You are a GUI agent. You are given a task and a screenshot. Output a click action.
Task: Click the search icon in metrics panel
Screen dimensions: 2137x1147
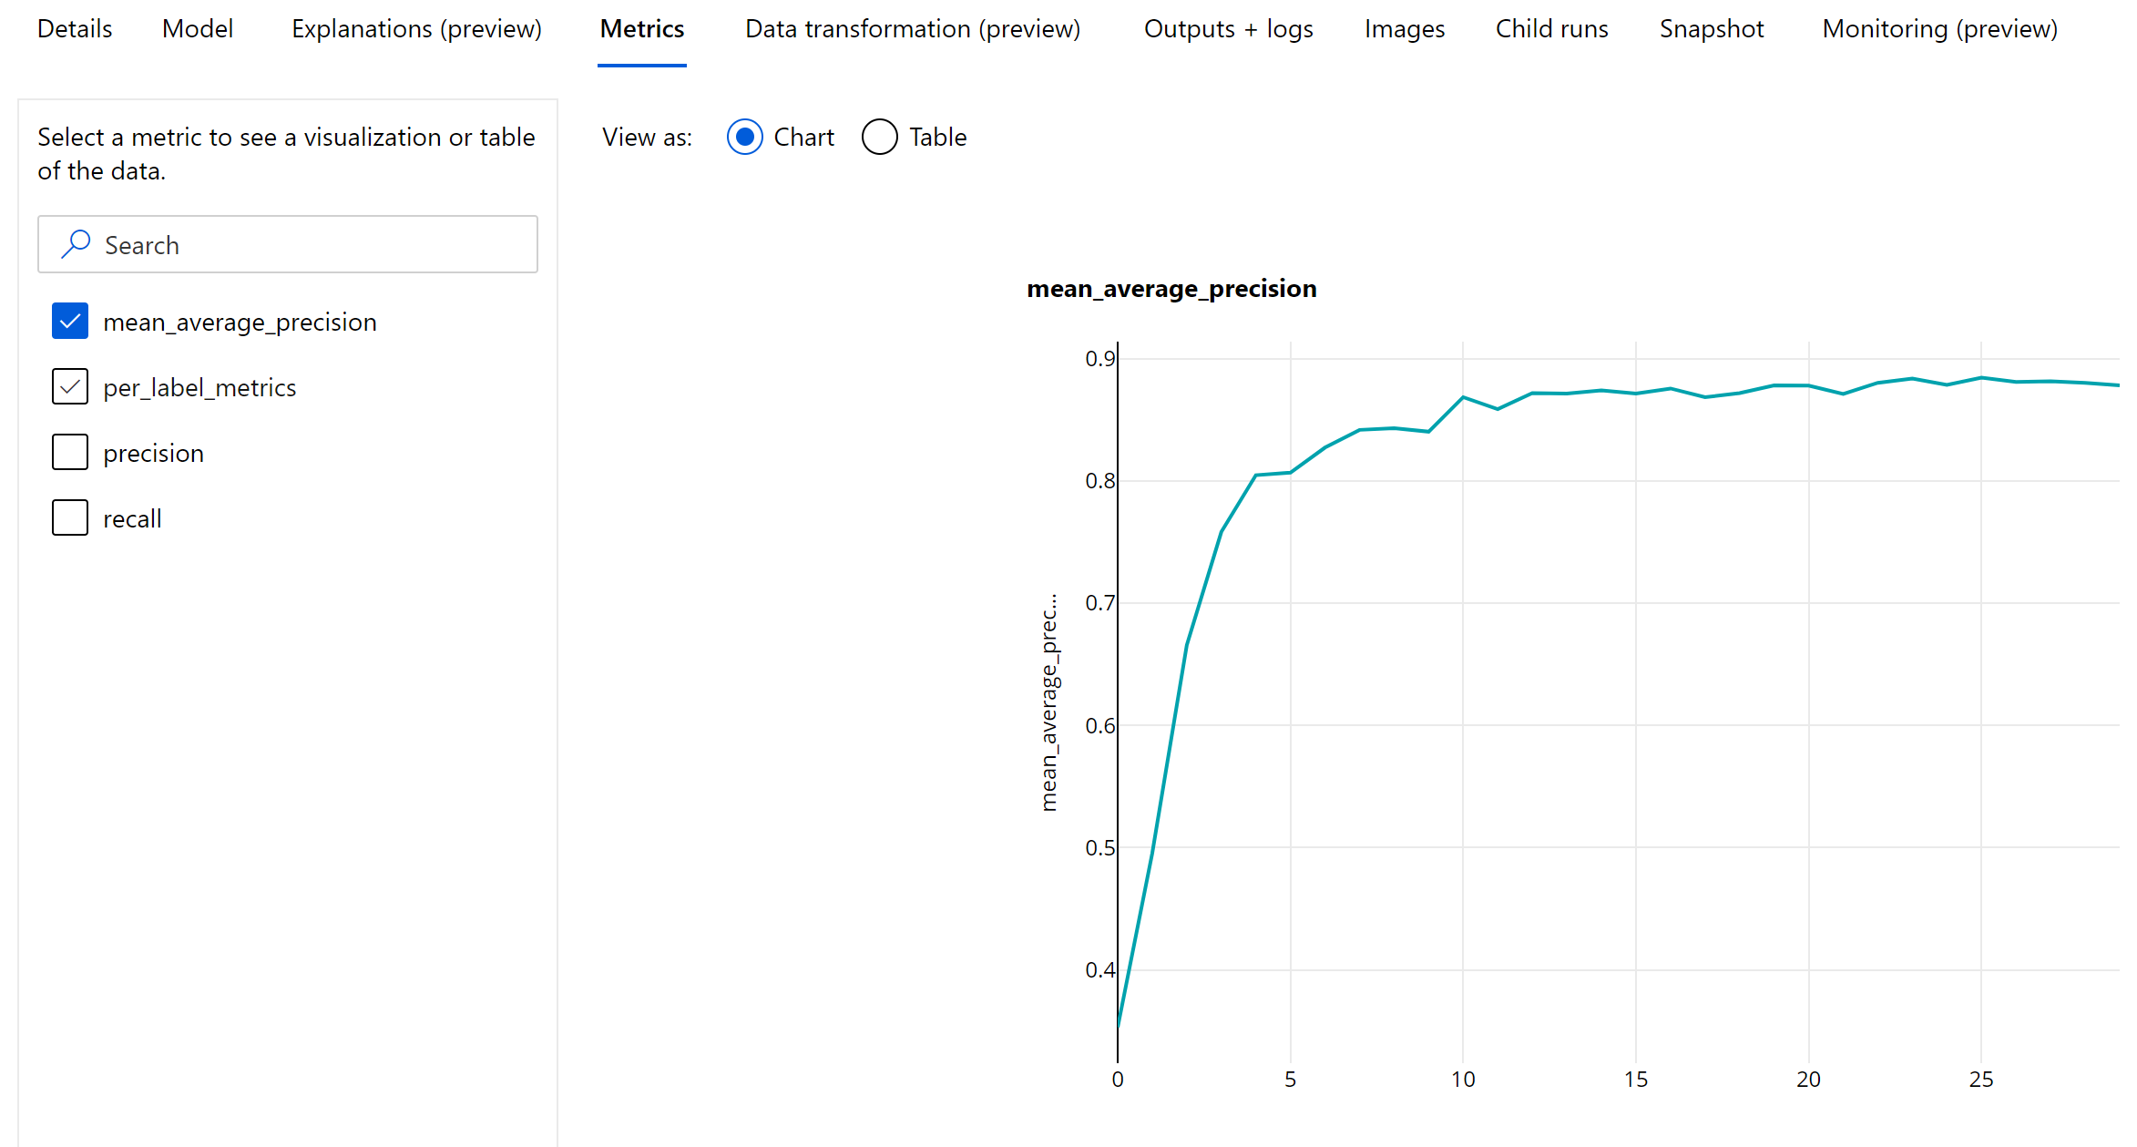point(77,245)
